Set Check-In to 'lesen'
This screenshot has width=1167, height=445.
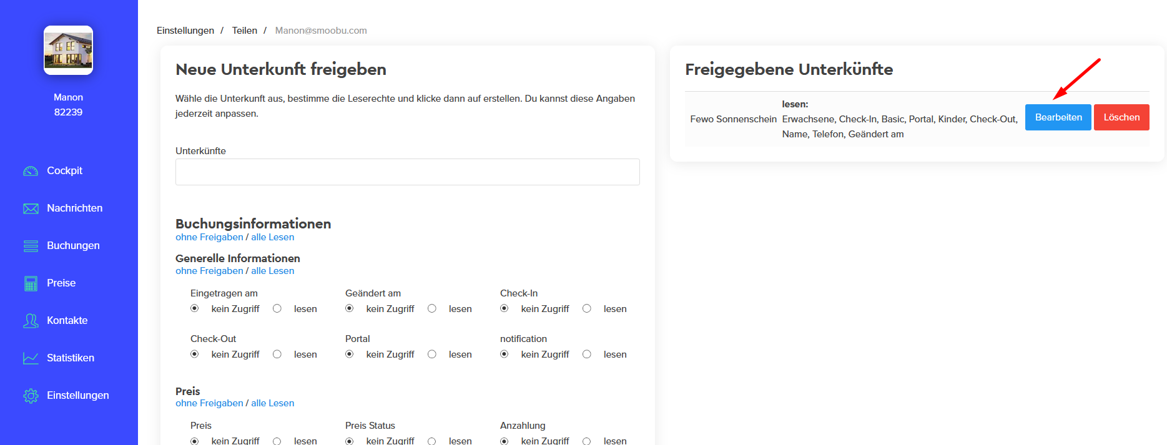(587, 308)
